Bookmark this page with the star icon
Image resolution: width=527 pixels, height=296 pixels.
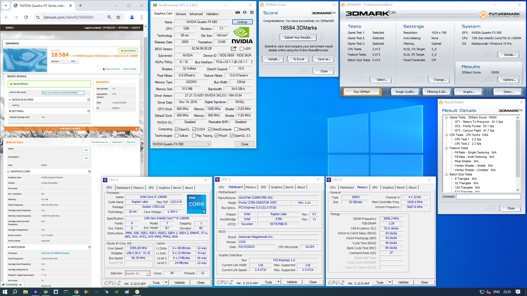point(118,17)
